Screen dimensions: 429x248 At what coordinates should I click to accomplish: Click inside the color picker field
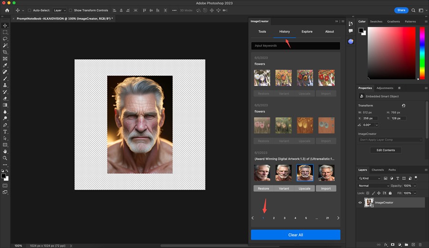pos(391,53)
